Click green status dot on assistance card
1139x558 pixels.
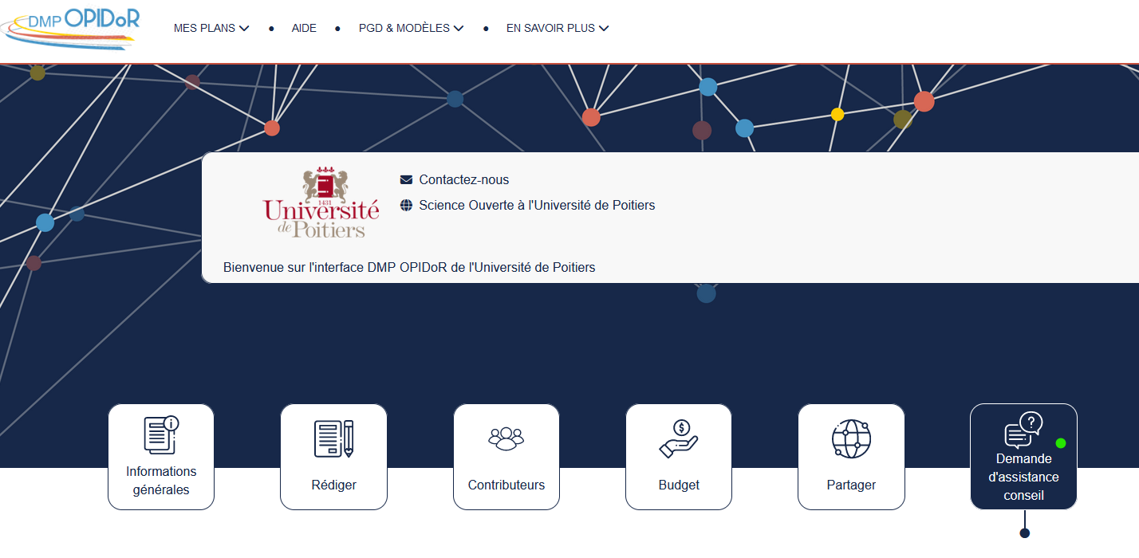[x=1061, y=443]
